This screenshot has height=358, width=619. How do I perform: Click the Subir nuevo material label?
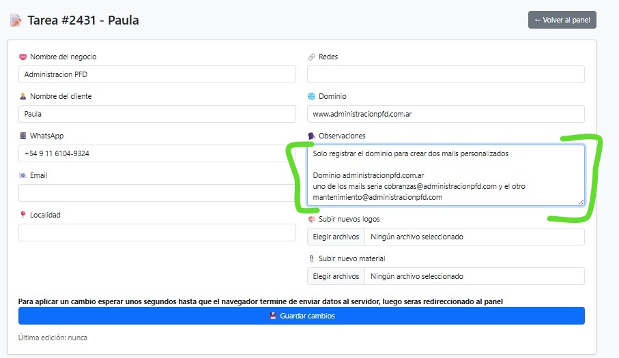pos(351,258)
